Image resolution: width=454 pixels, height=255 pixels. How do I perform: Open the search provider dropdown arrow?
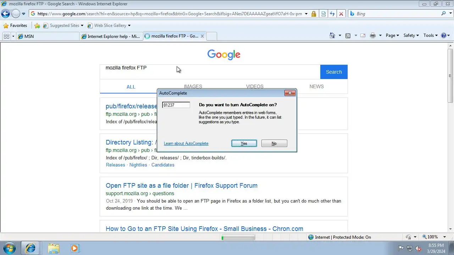[x=450, y=14]
